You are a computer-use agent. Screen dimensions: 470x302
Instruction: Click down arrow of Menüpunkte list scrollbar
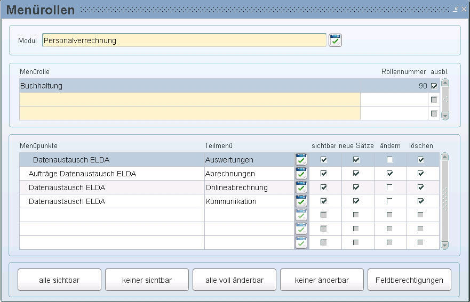[445, 246]
